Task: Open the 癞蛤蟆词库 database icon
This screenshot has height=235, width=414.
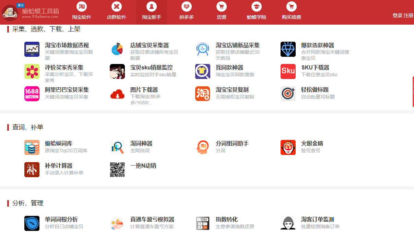Action: click(x=32, y=147)
